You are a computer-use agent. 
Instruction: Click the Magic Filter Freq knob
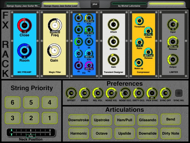coord(55,25)
